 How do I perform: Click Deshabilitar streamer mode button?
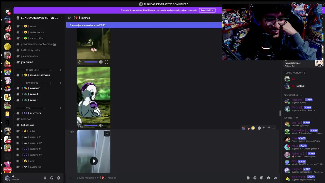207,10
